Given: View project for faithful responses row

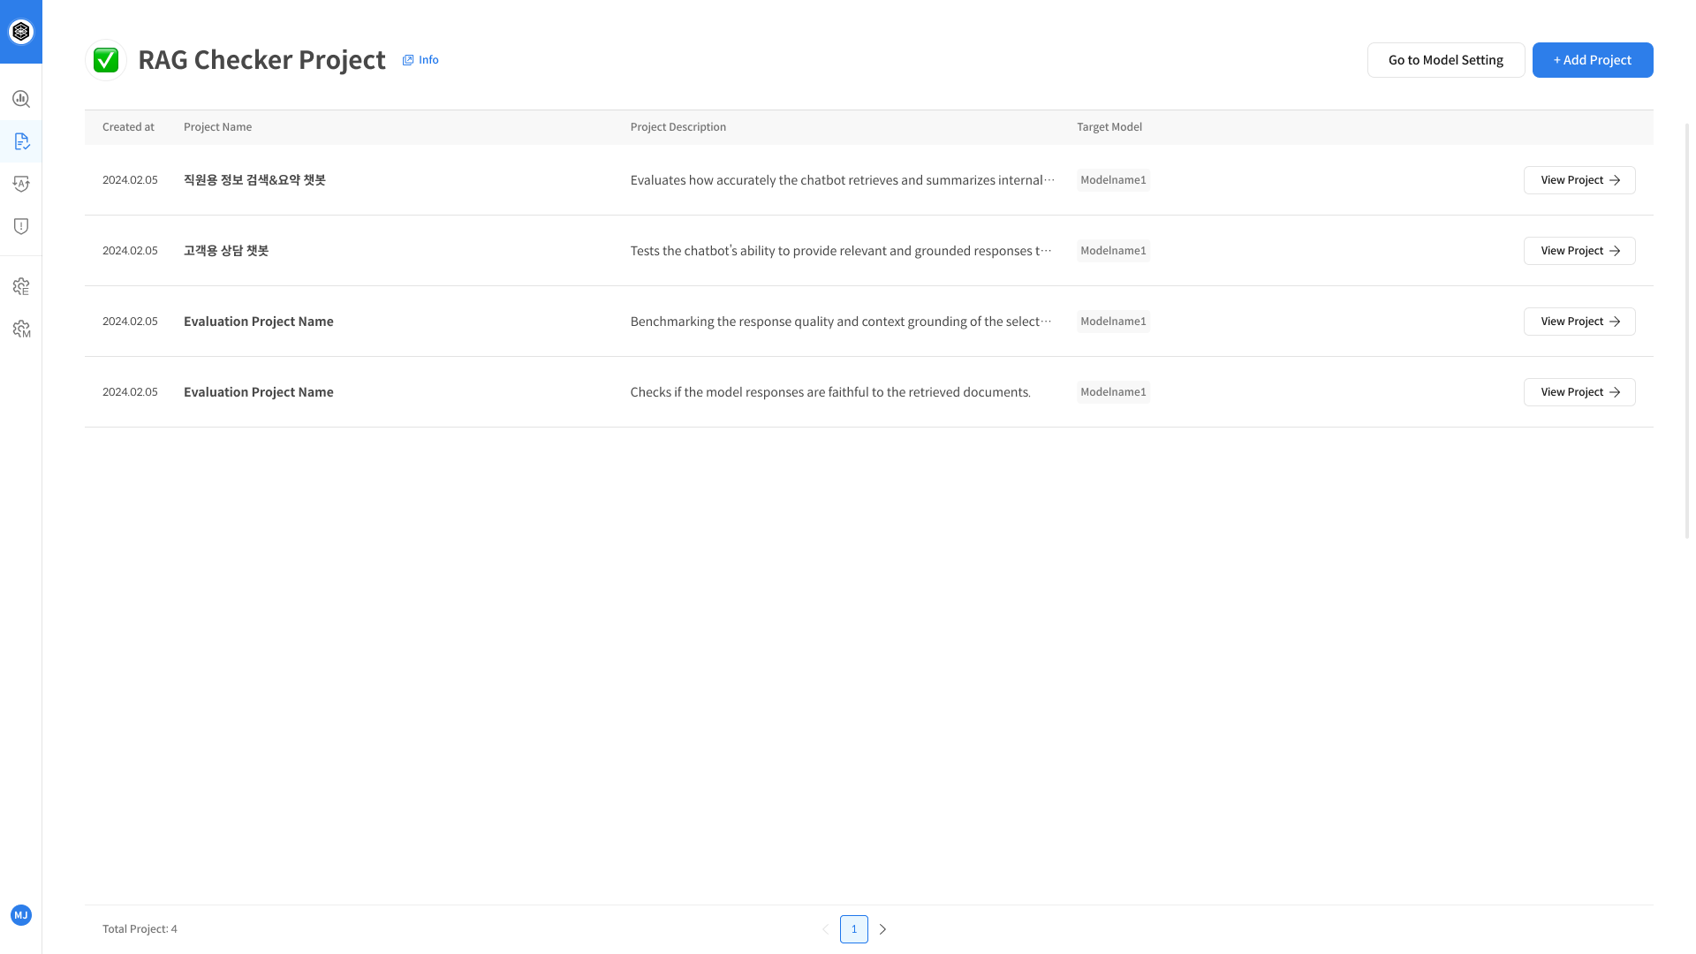Looking at the screenshot, I should 1579,392.
